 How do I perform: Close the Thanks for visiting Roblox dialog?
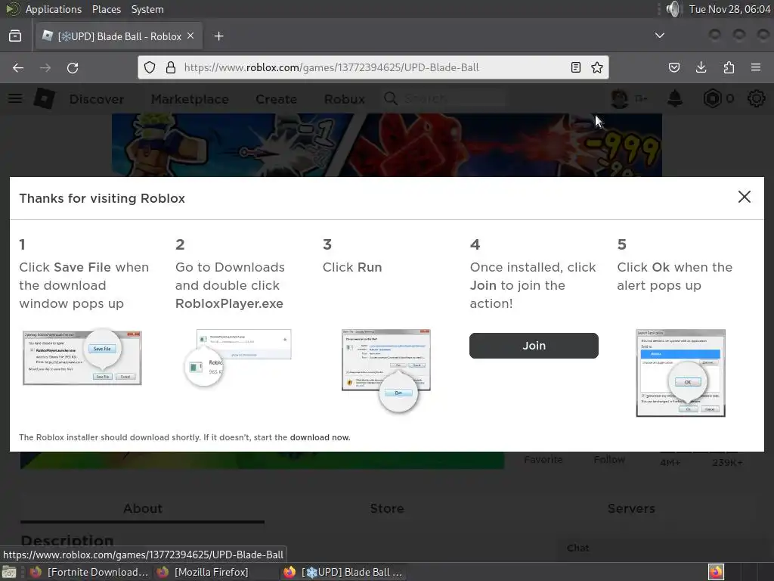click(744, 197)
